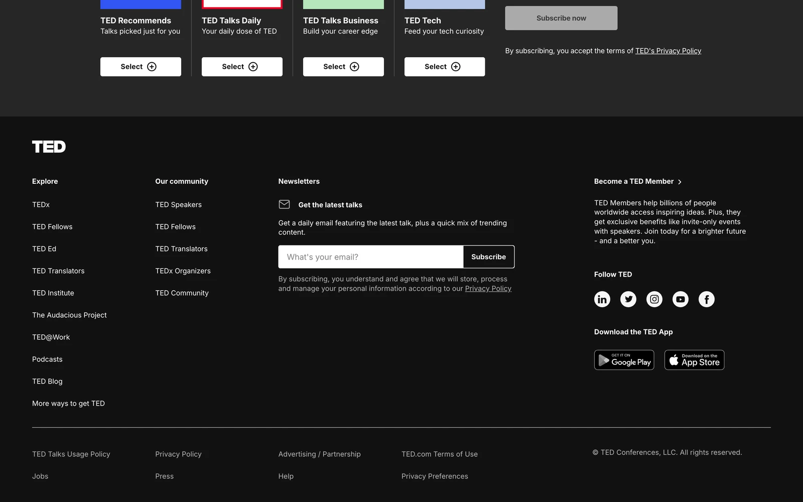Screen dimensions: 803x502
Task: Click the Get the latest talks heading
Action: coord(330,205)
